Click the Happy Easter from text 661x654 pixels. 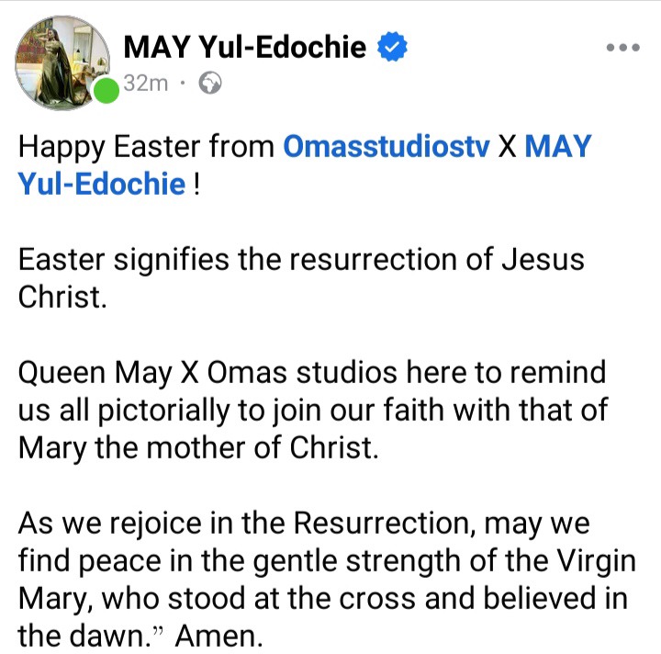click(146, 147)
